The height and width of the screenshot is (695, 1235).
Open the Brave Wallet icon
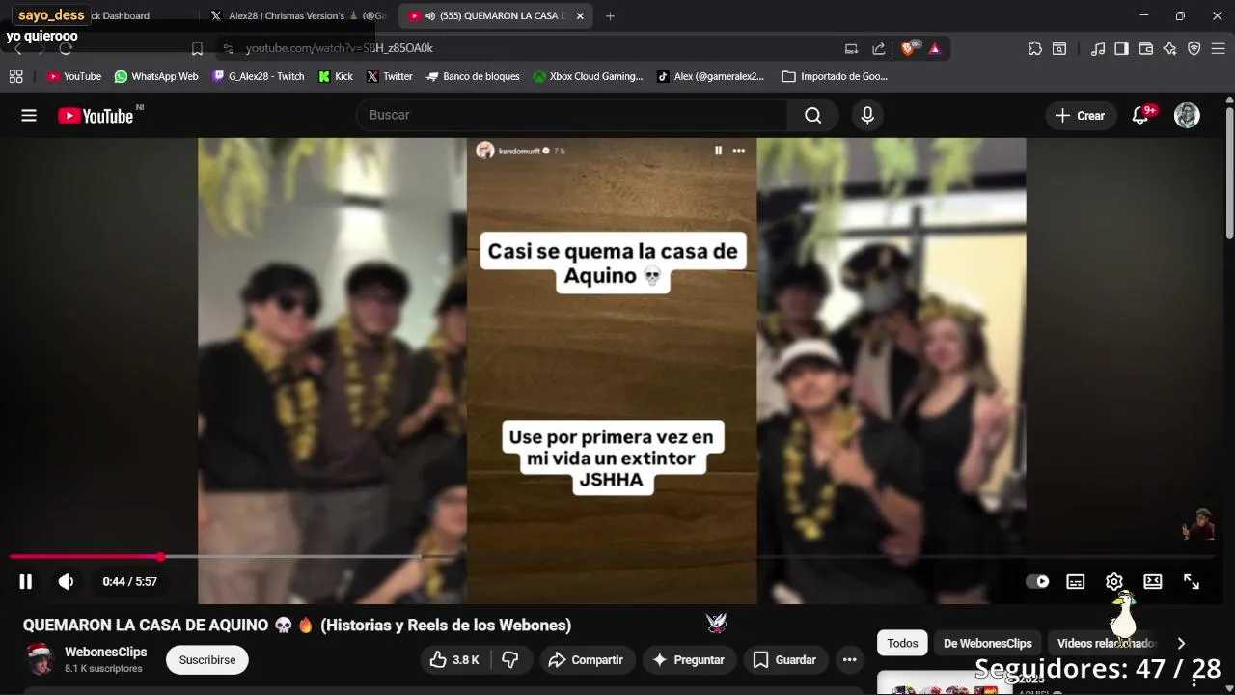(1146, 48)
